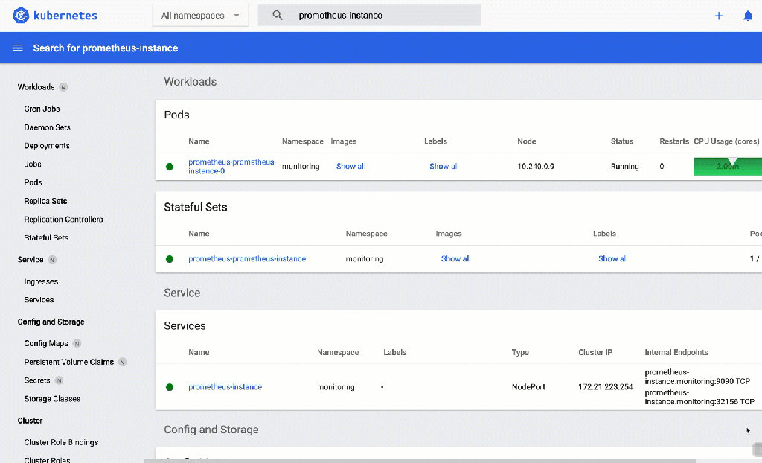Viewport: 762px width, 463px height.
Task: Click Restarts column header in Pods
Action: (674, 141)
